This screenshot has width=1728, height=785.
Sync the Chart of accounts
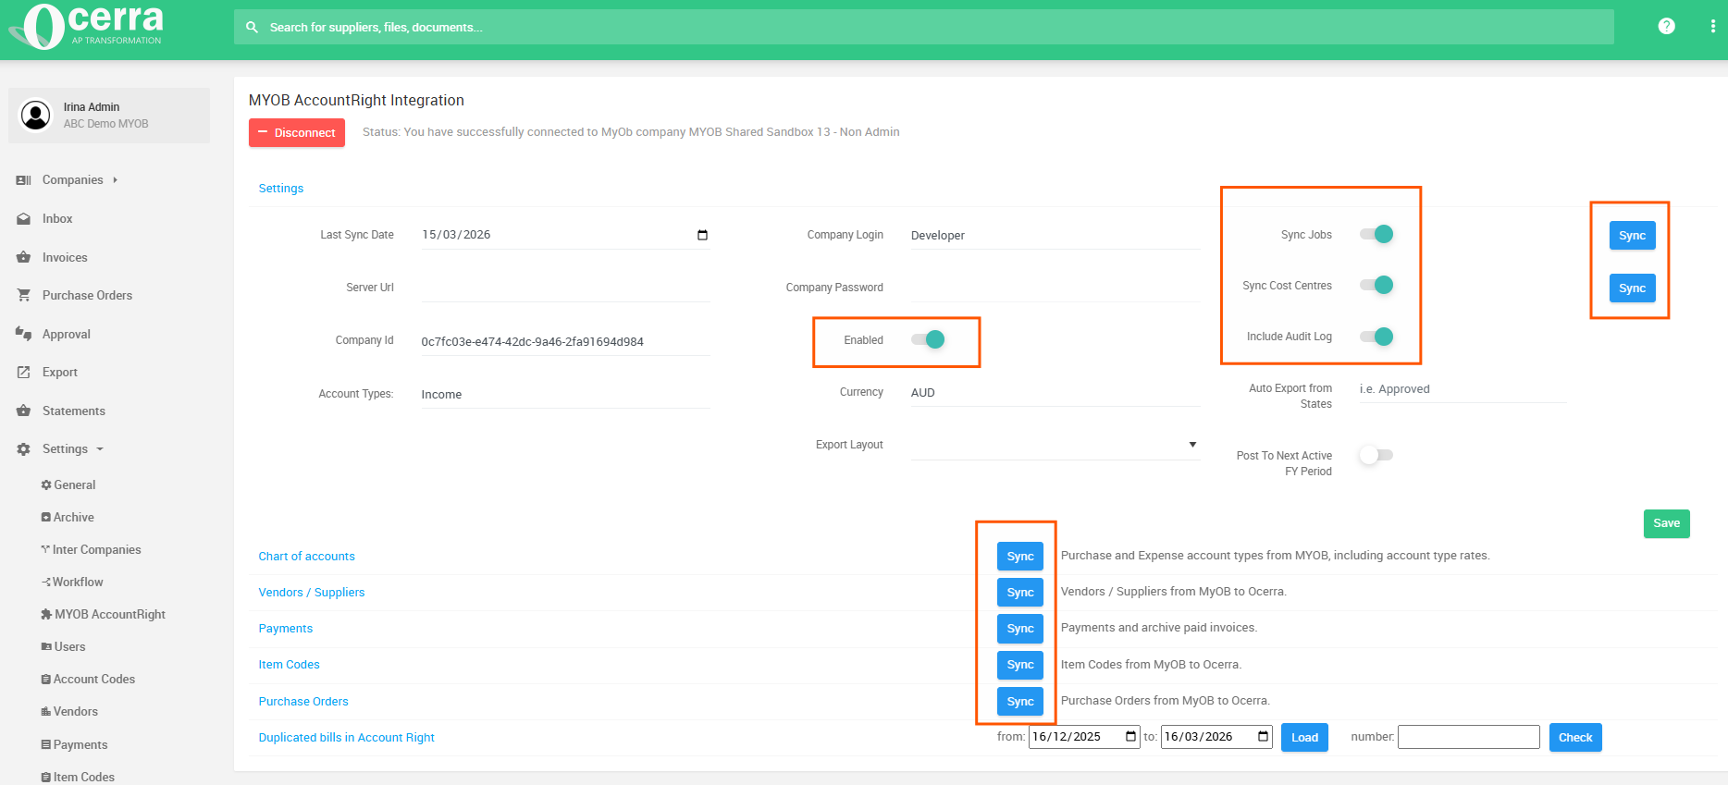tap(1020, 556)
